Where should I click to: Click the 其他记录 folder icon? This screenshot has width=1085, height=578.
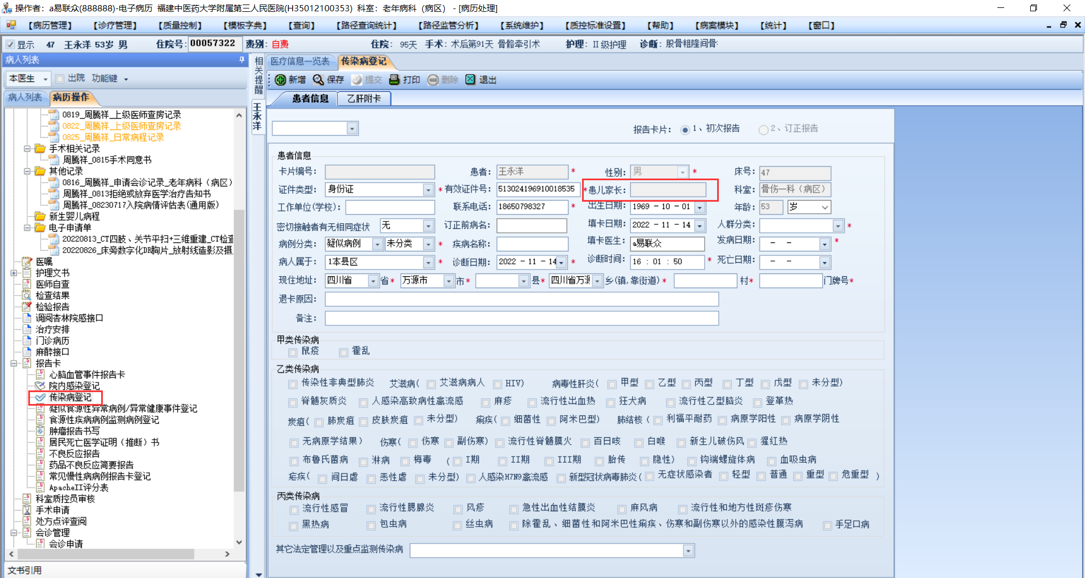tap(40, 171)
